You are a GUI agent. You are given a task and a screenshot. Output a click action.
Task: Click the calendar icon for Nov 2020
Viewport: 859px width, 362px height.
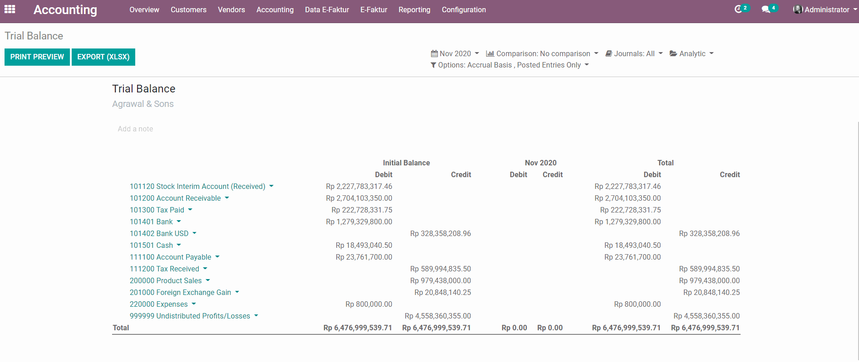coord(434,53)
